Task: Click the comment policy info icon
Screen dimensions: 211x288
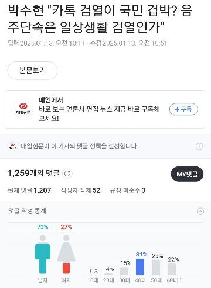Action: tap(199, 146)
